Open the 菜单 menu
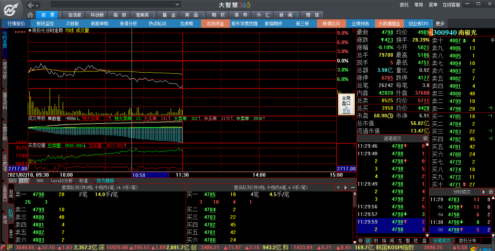This screenshot has height=251, width=495. pyautogui.click(x=433, y=5)
